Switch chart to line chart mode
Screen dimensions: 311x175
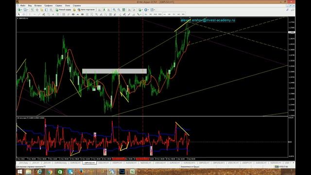[109, 10]
